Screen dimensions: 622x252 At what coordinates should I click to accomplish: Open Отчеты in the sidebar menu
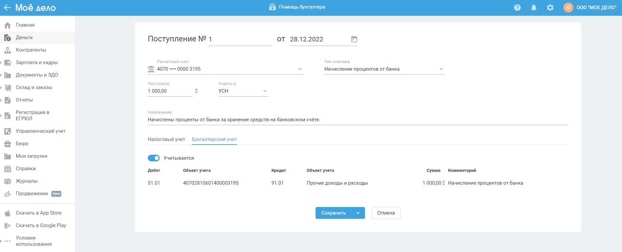tap(24, 100)
